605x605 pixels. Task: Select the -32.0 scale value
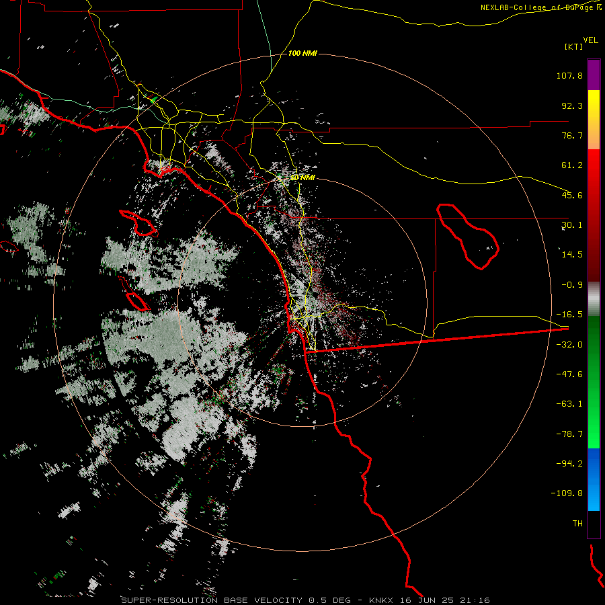[569, 345]
